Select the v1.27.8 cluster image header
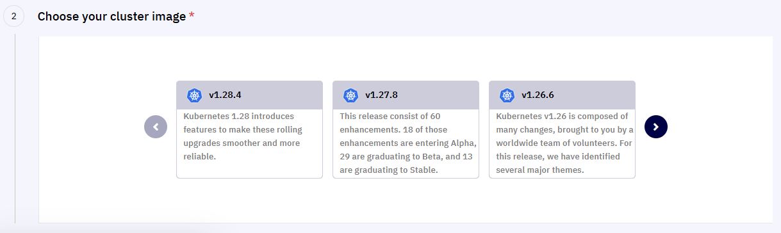The height and width of the screenshot is (233, 781). 406,95
